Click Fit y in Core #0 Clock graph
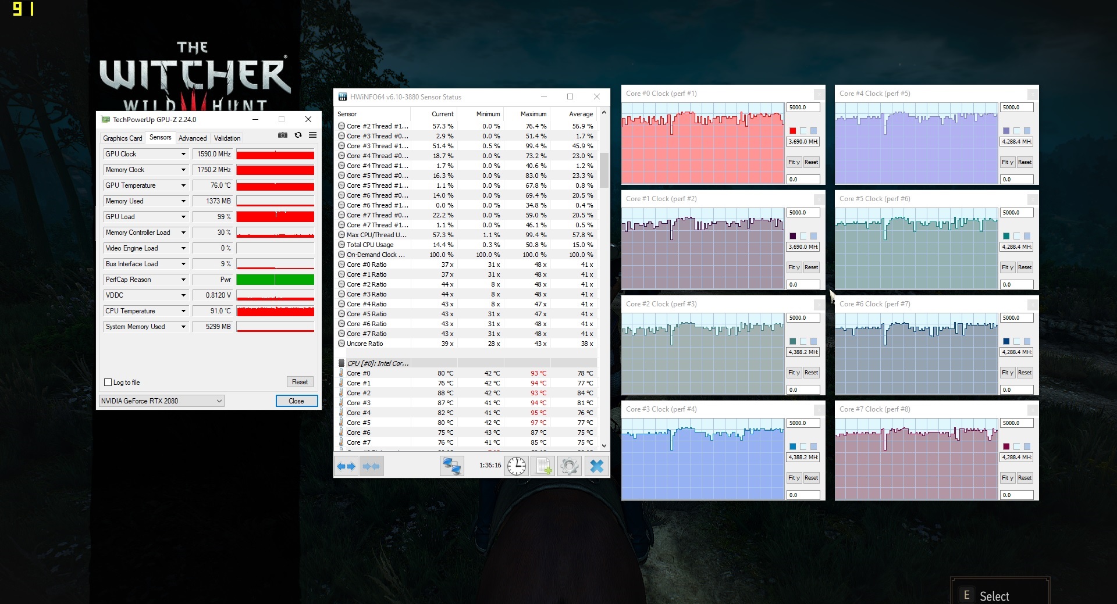Image resolution: width=1117 pixels, height=604 pixels. tap(794, 162)
